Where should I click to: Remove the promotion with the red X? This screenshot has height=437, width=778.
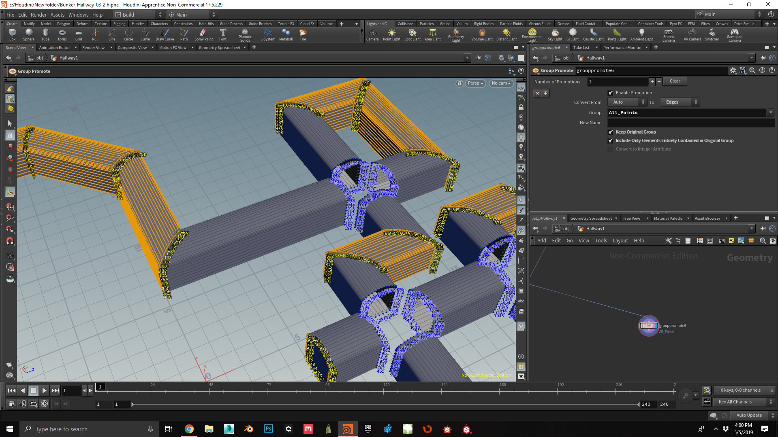537,93
